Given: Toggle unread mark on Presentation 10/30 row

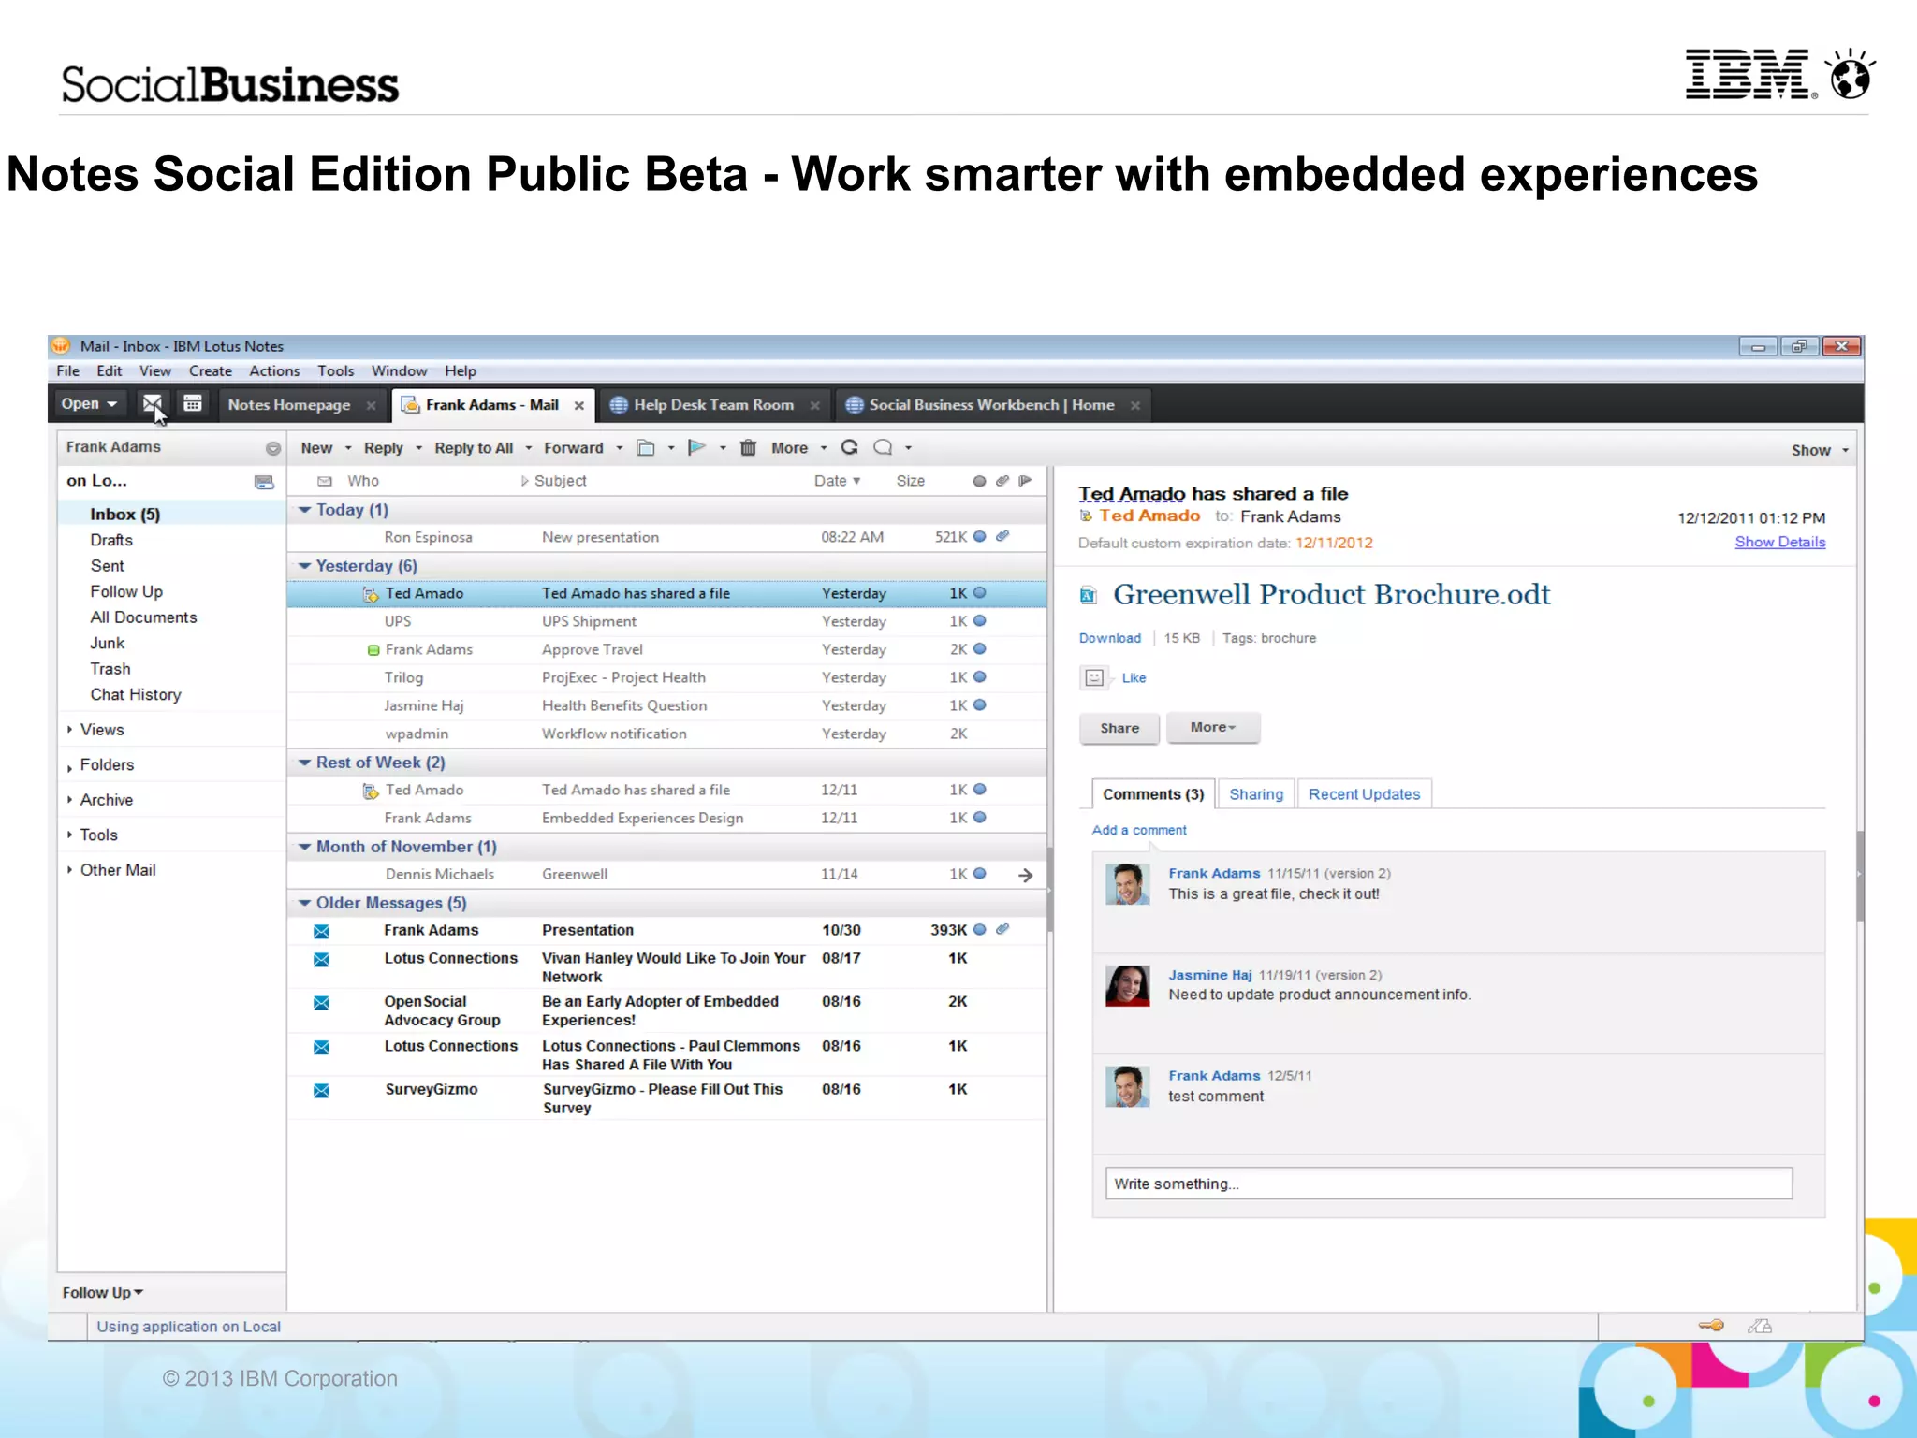Looking at the screenshot, I should (x=979, y=930).
